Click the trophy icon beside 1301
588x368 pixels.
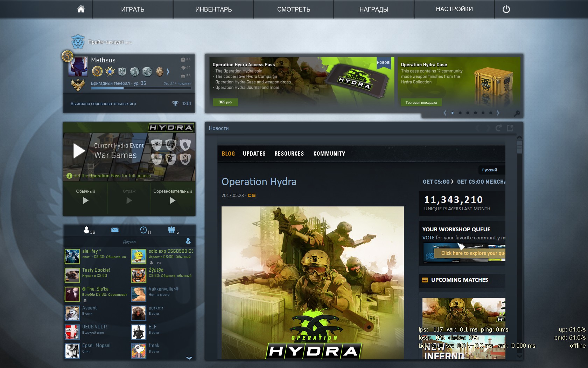coord(175,103)
